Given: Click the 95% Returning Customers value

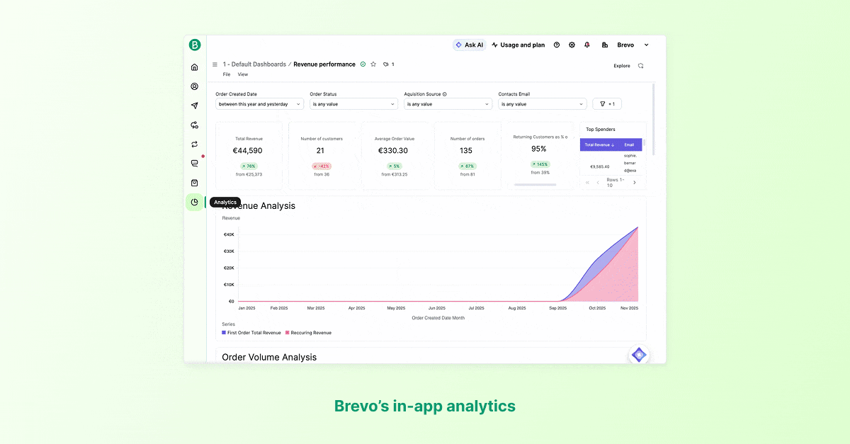Looking at the screenshot, I should [x=539, y=149].
